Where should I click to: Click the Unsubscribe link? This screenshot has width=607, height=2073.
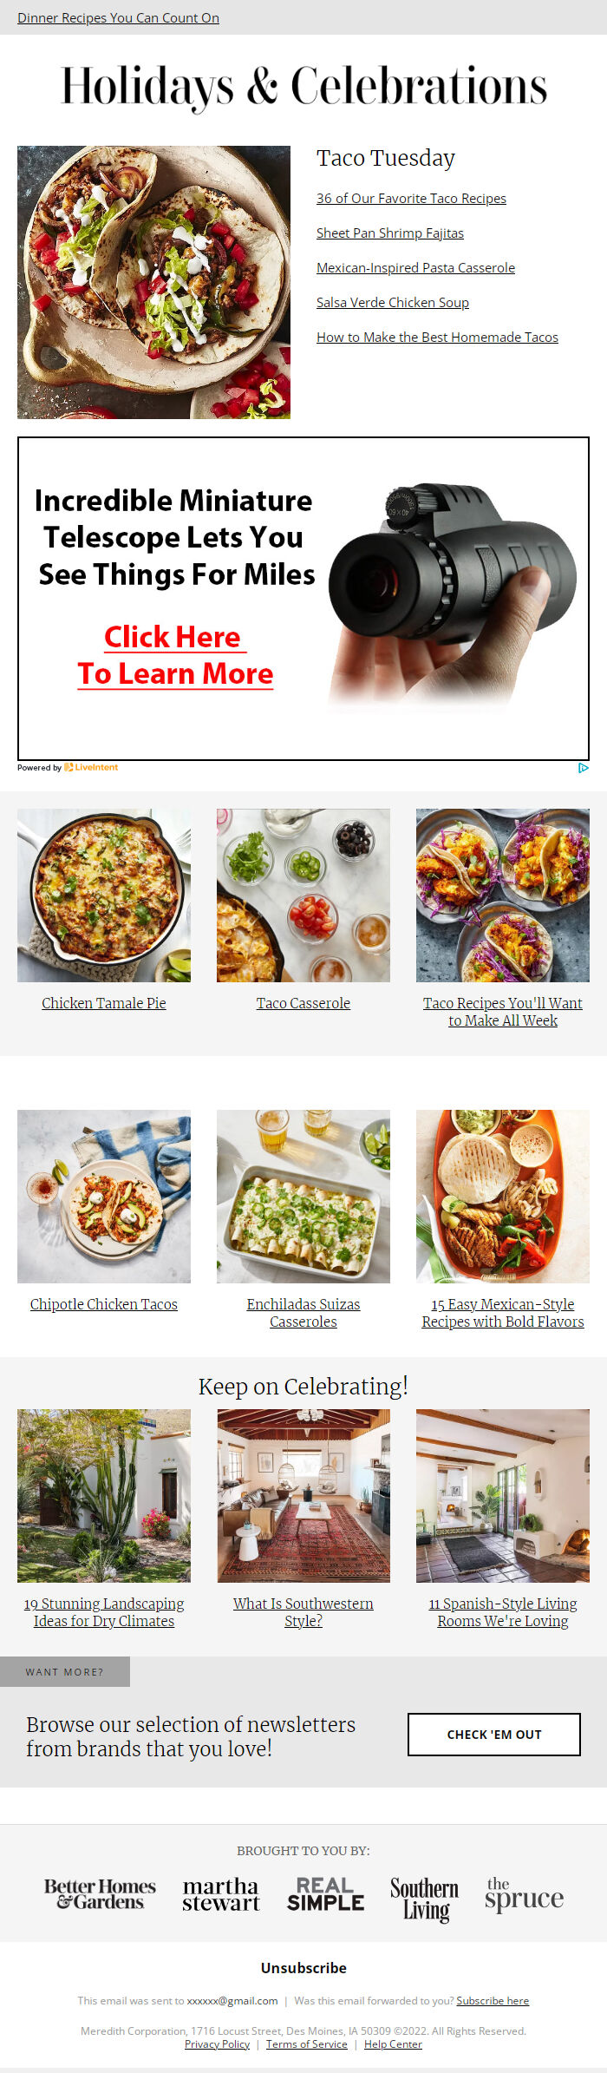303,1968
